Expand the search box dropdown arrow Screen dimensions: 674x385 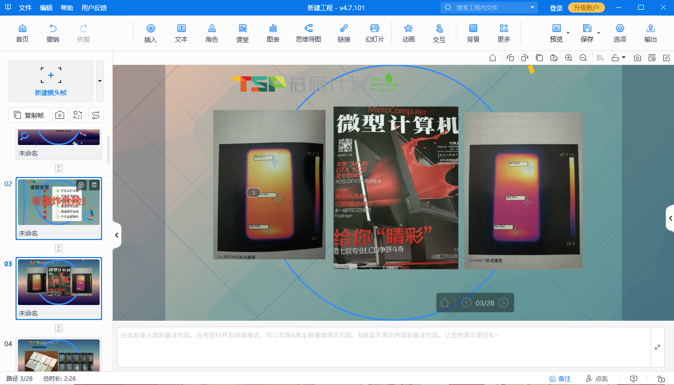click(533, 8)
